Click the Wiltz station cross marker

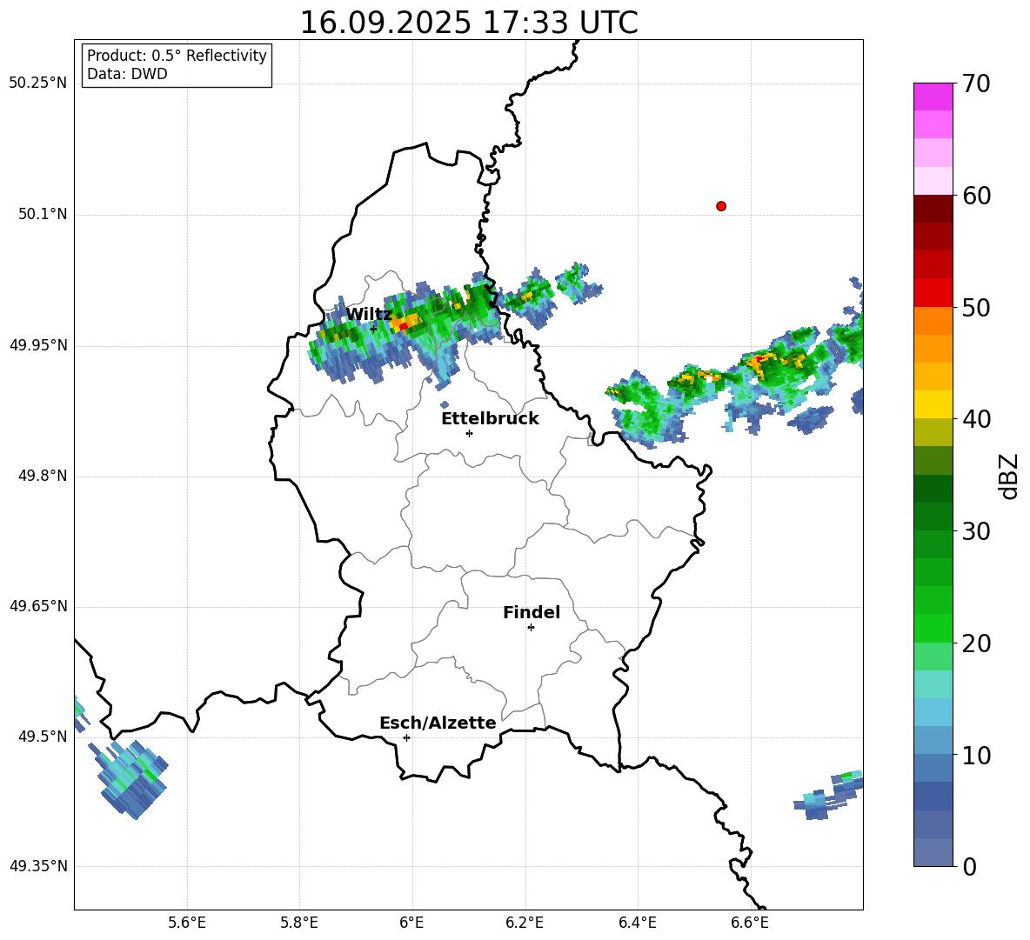374,329
